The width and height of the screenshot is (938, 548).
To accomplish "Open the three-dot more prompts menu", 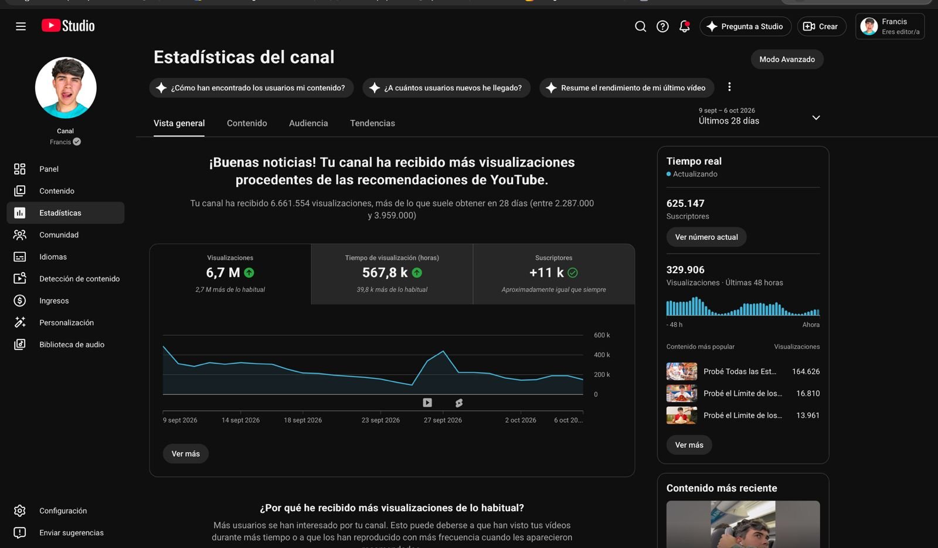I will [729, 87].
